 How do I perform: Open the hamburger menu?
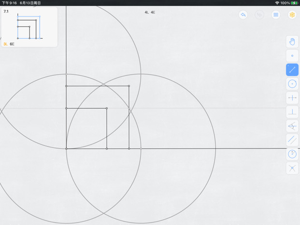pyautogui.click(x=276, y=14)
